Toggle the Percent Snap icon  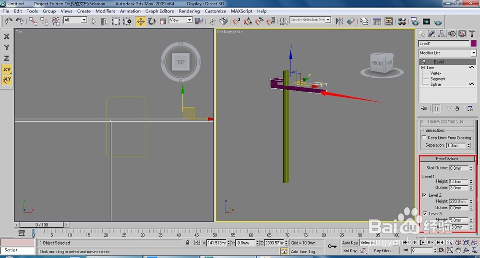tap(259, 21)
